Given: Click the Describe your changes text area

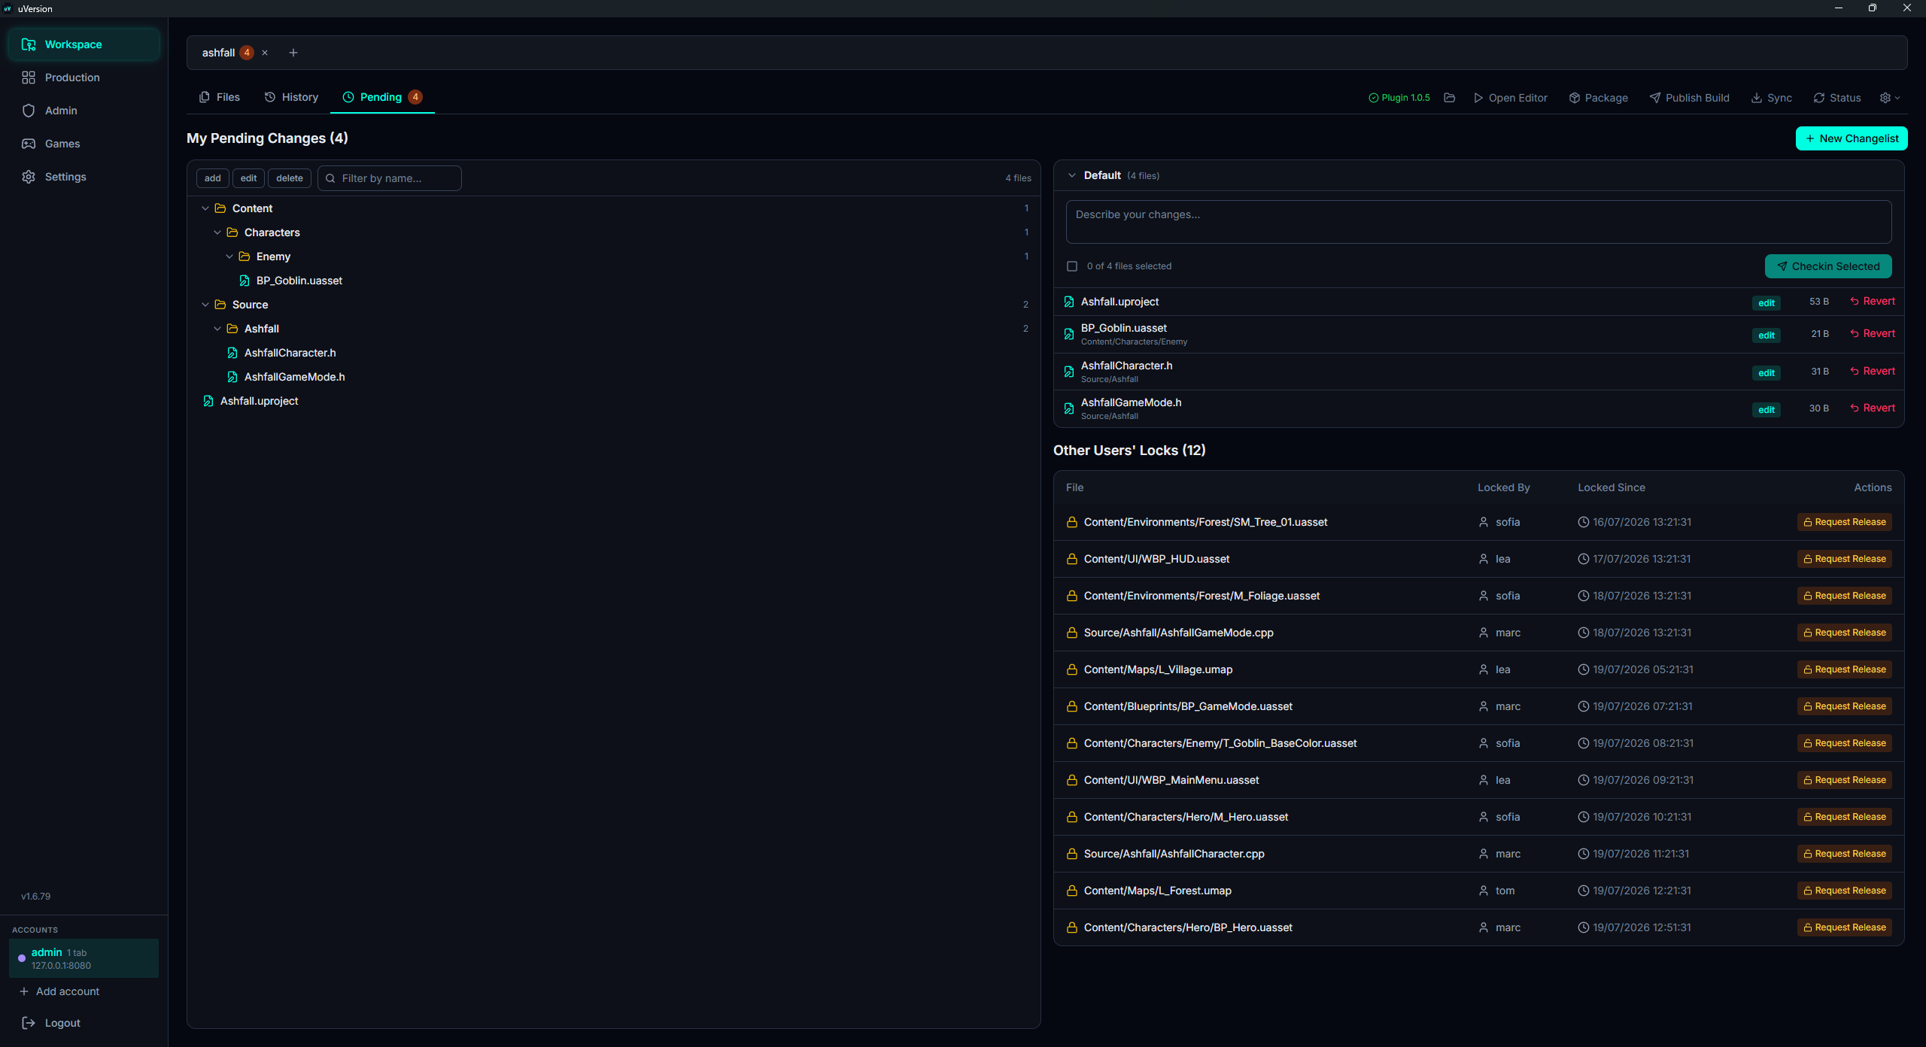Looking at the screenshot, I should coord(1478,222).
